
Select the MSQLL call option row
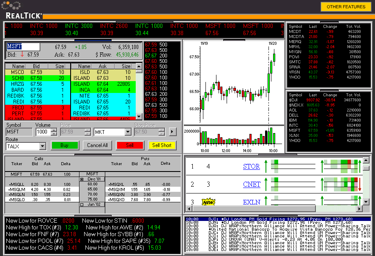click(42, 185)
